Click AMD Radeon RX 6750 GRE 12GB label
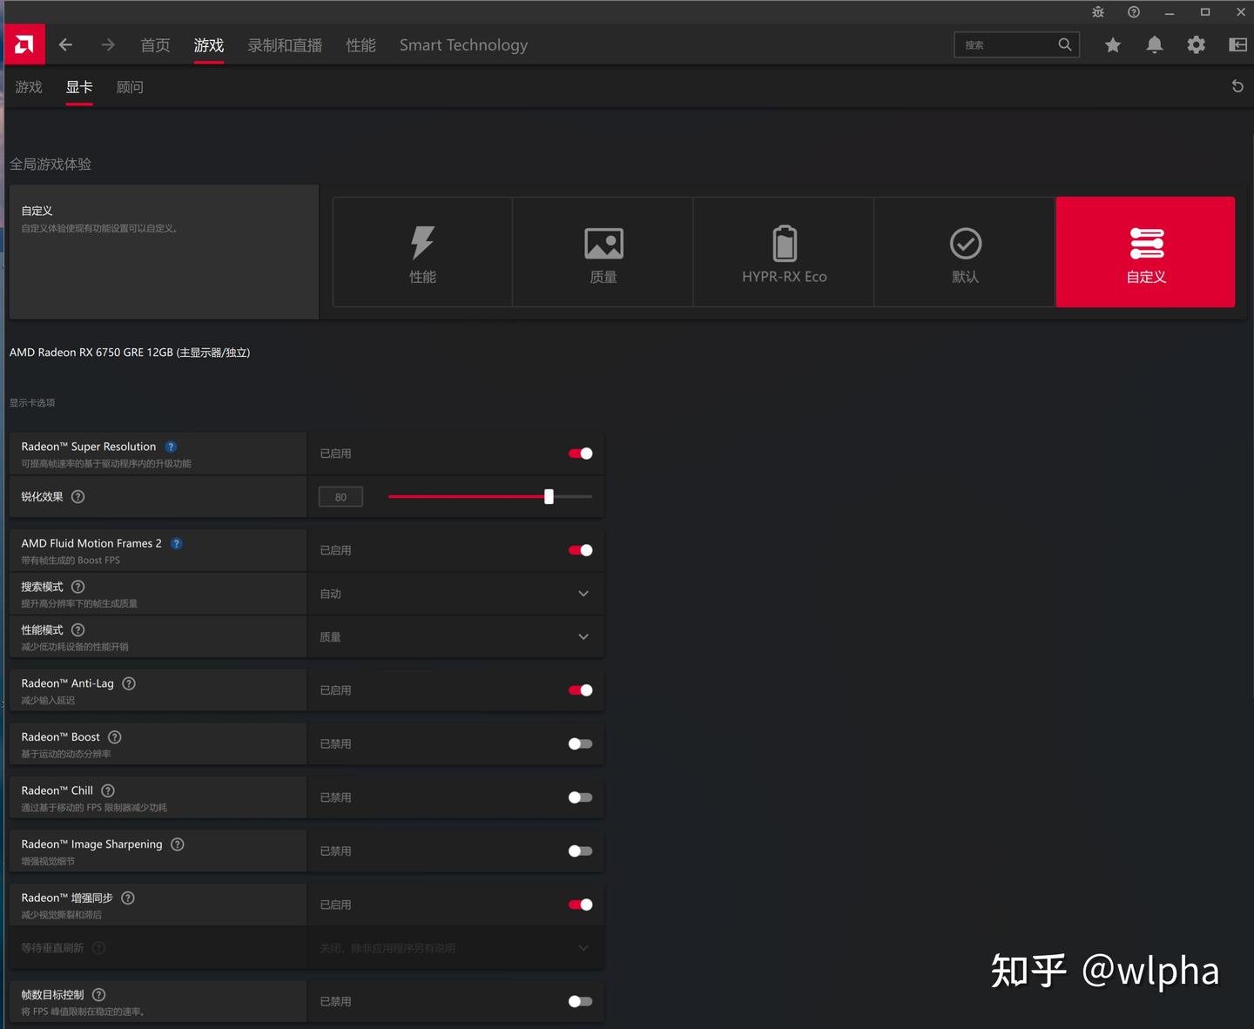 [130, 353]
